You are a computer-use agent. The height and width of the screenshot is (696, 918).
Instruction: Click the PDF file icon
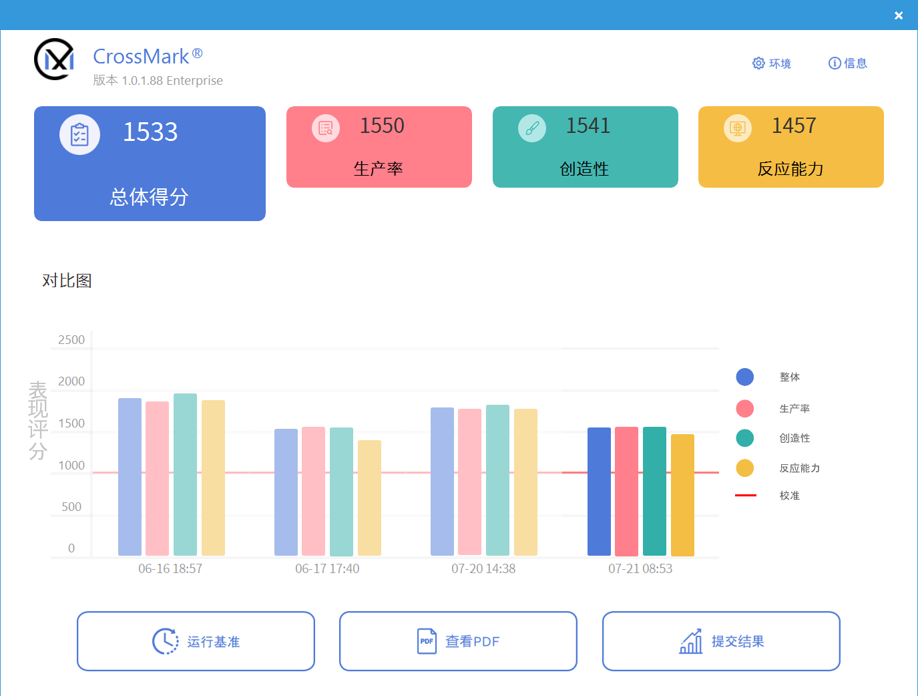[427, 641]
